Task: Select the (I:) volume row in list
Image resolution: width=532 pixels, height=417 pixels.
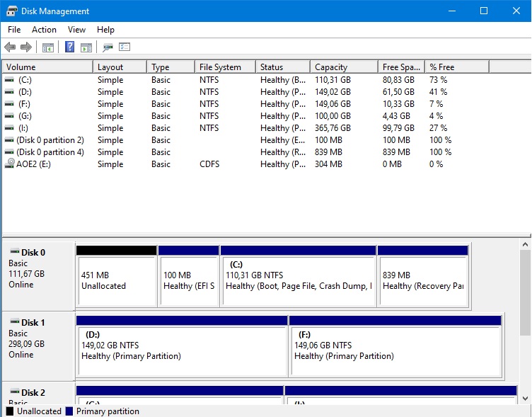Action: (x=24, y=128)
